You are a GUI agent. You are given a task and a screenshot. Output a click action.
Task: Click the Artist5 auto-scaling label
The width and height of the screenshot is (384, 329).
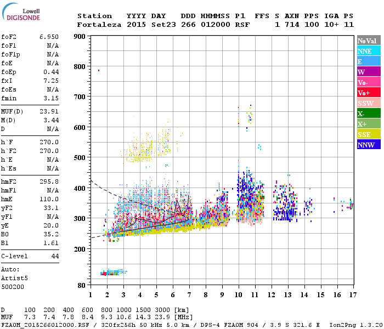tap(14, 279)
